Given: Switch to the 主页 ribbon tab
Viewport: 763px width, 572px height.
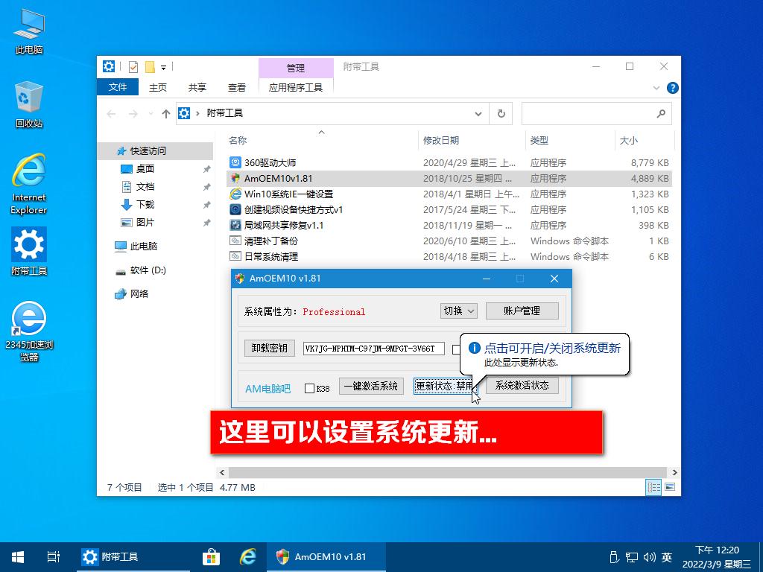Looking at the screenshot, I should pos(158,88).
